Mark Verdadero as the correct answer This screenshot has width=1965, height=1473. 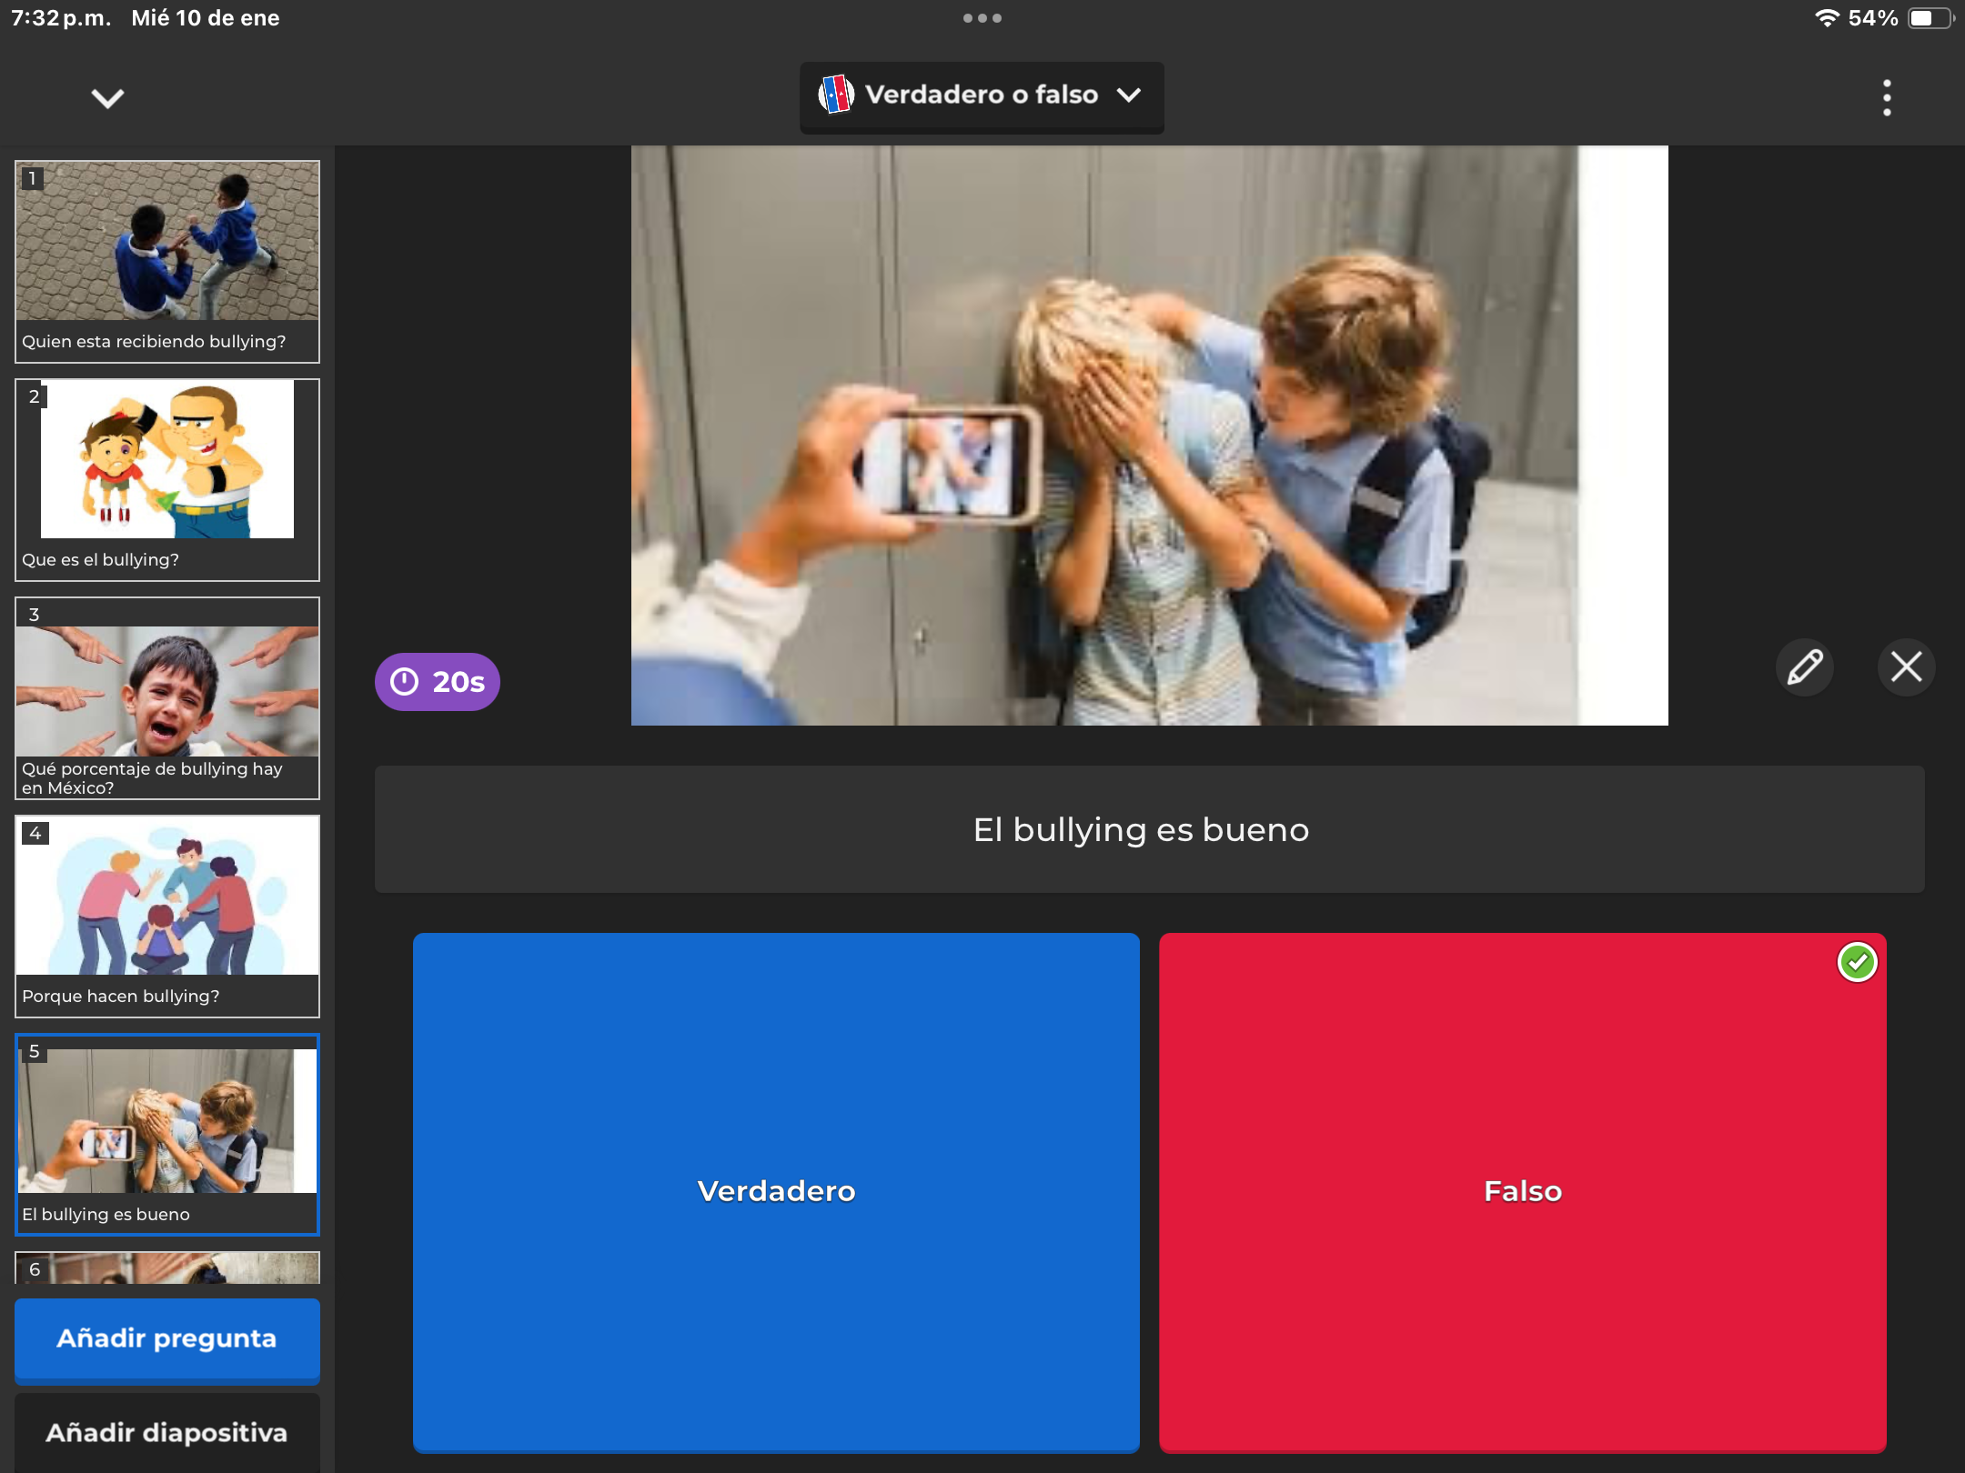click(x=775, y=1191)
